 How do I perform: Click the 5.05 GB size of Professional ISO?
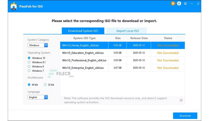tap(117, 60)
